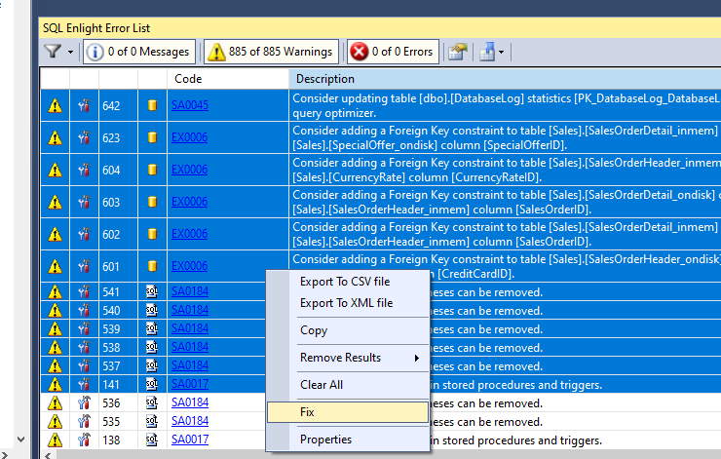Viewport: 721px width, 459px height.
Task: Open the EX0006 link in row 623
Action: click(189, 137)
